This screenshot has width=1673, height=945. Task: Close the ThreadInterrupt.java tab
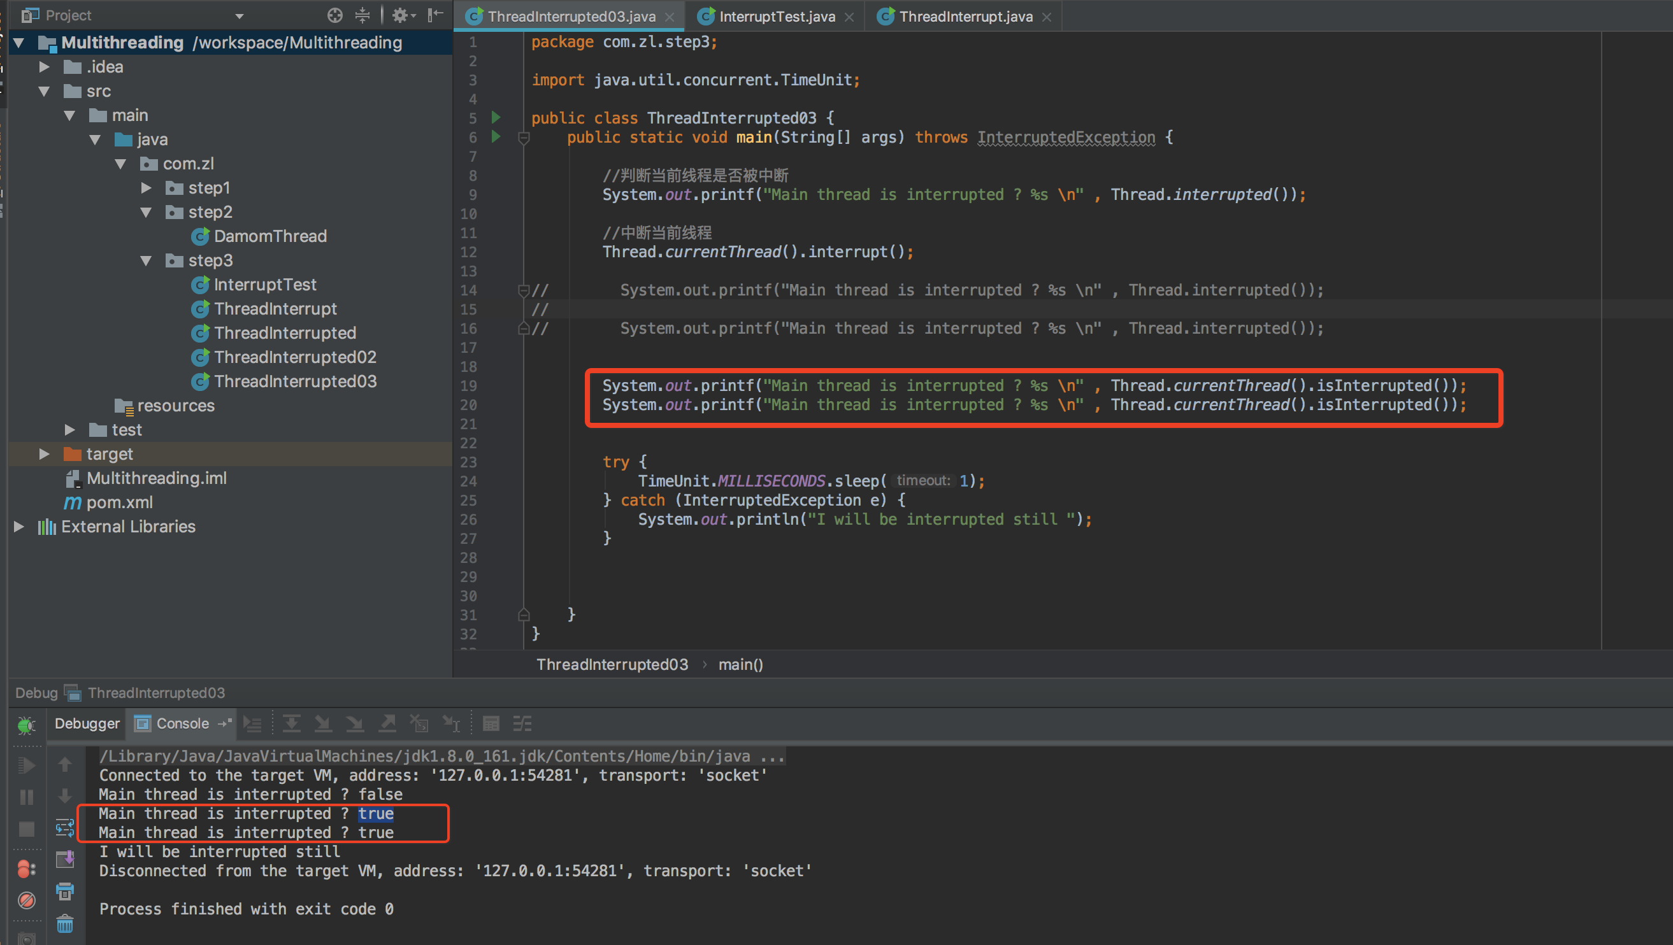pyautogui.click(x=1046, y=17)
